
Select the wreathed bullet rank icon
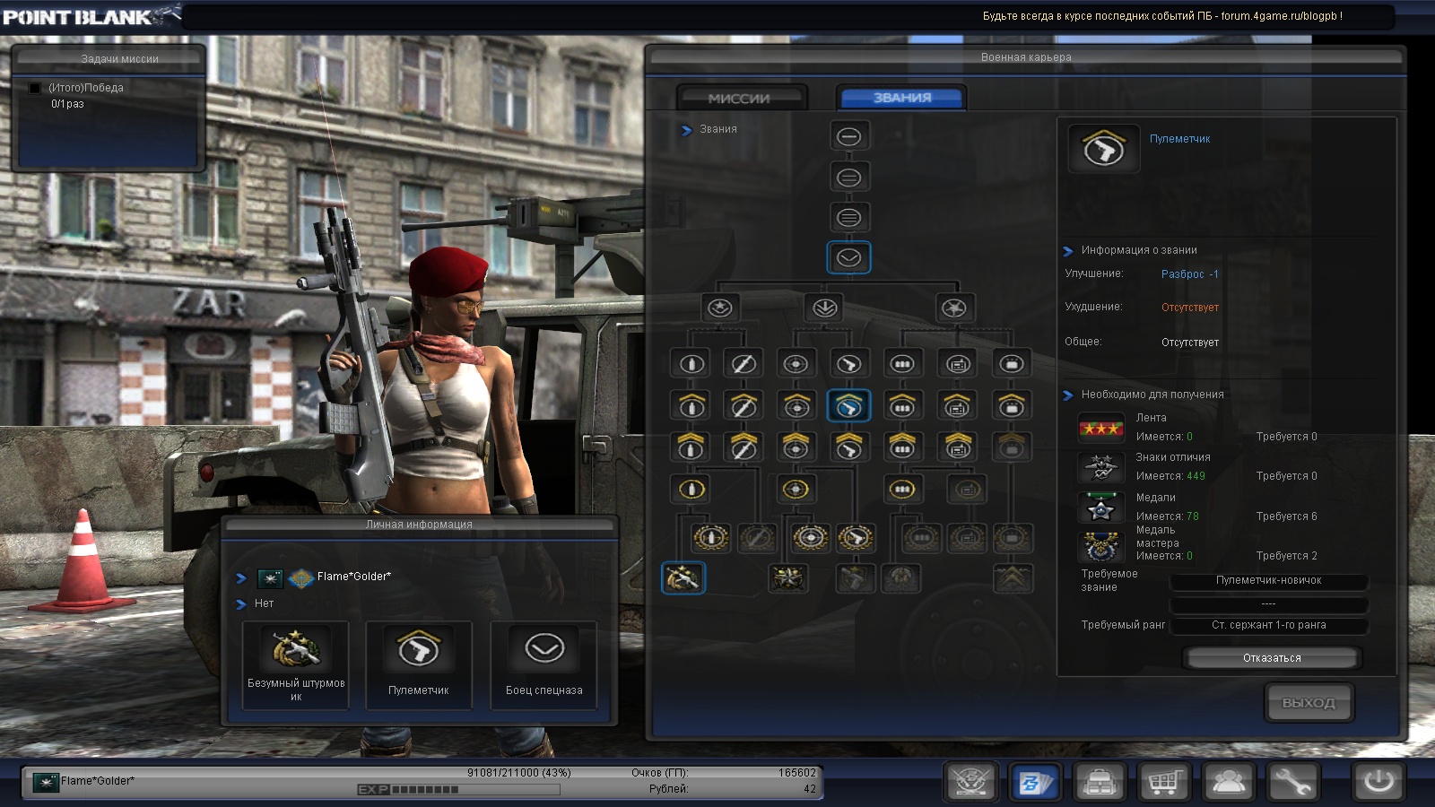click(x=711, y=538)
